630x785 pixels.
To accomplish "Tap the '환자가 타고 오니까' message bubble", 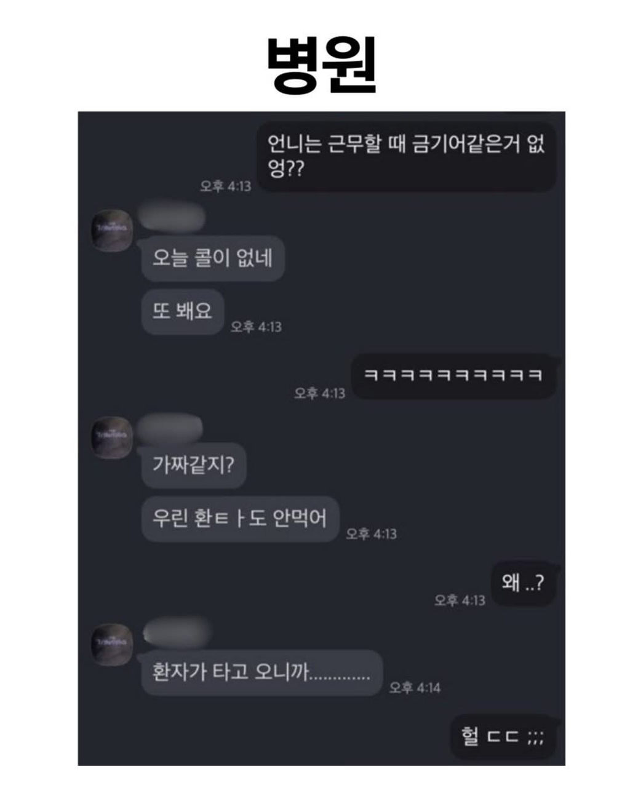I will tap(262, 672).
